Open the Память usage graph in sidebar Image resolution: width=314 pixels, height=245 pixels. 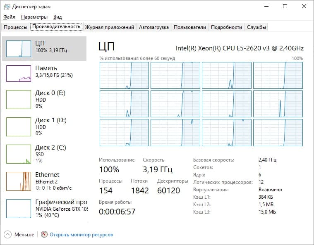coord(19,73)
